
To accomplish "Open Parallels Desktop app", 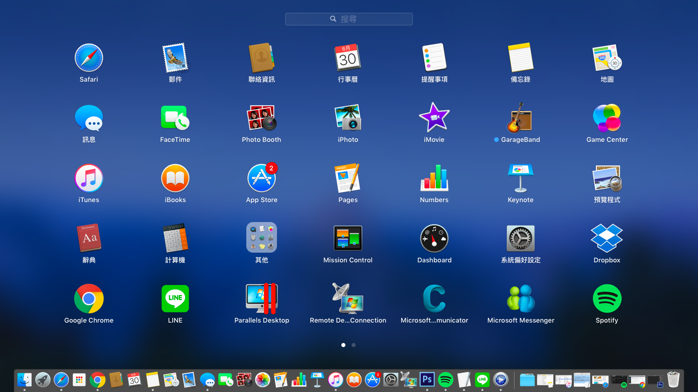I will coord(262,299).
